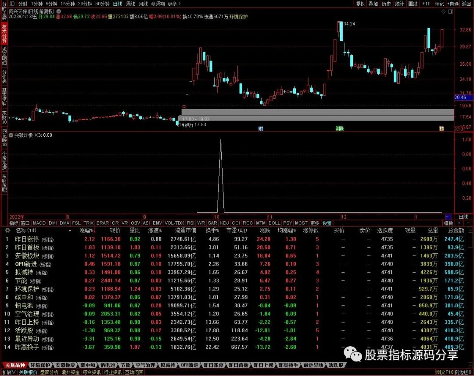
Task: Click the 历史 history button
Action: coord(386,4)
